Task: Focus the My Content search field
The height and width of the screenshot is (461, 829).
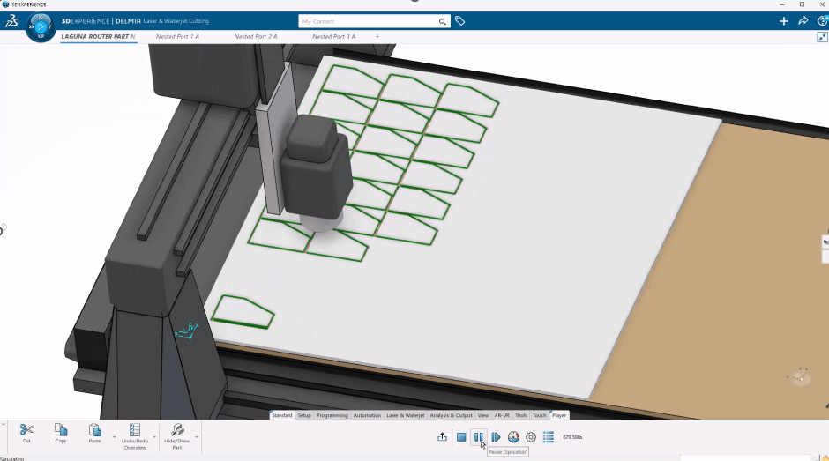Action: pos(369,21)
